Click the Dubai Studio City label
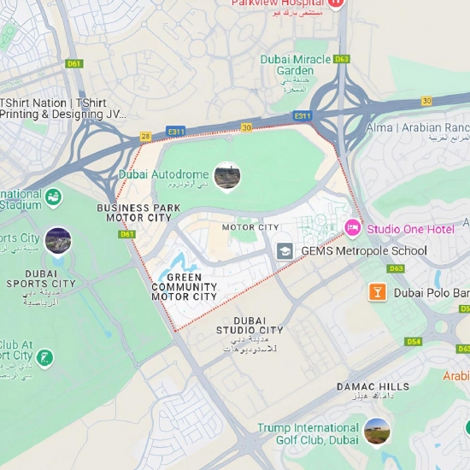The image size is (470, 470). 250,326
